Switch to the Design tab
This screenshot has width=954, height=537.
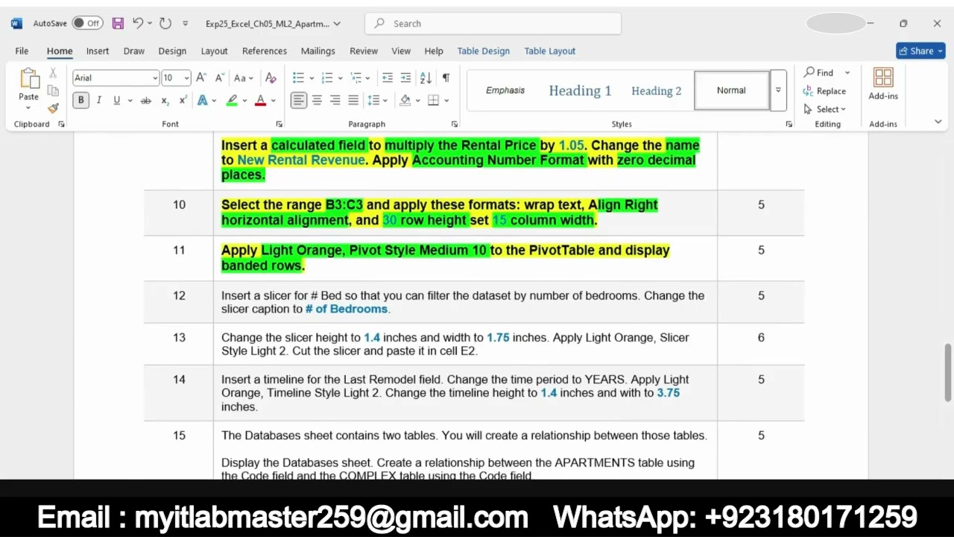click(172, 51)
